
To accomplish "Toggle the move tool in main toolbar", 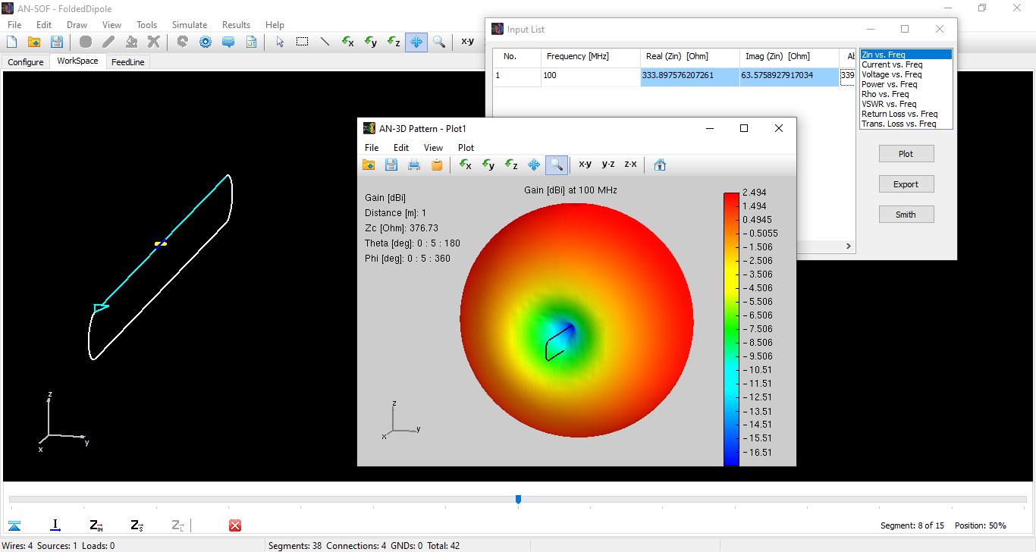I will click(x=416, y=42).
